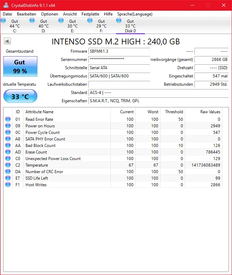The width and height of the screenshot is (232, 275).
Task: Open the Optionen menu
Action: click(50, 14)
